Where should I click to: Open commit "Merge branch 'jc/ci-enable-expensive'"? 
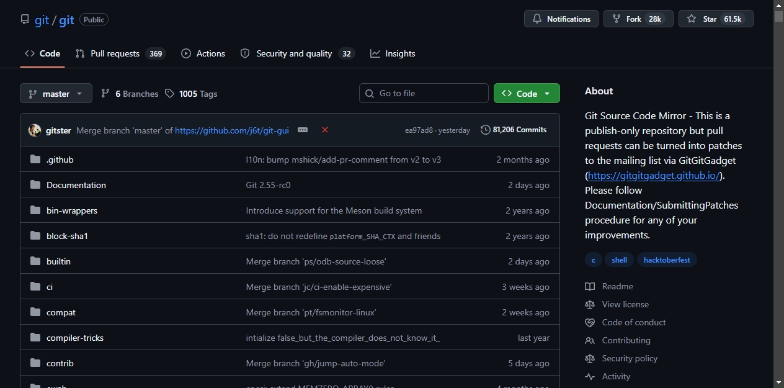pyautogui.click(x=319, y=287)
